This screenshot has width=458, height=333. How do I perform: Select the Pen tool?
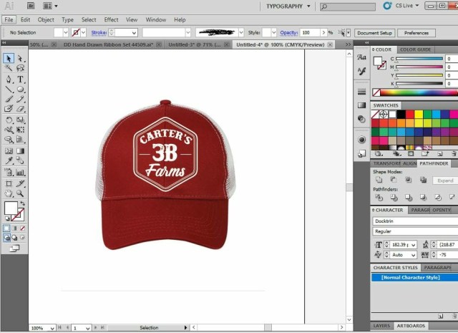click(x=9, y=79)
